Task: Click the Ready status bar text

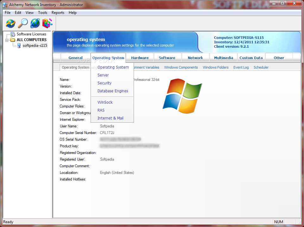Action: pos(8,222)
